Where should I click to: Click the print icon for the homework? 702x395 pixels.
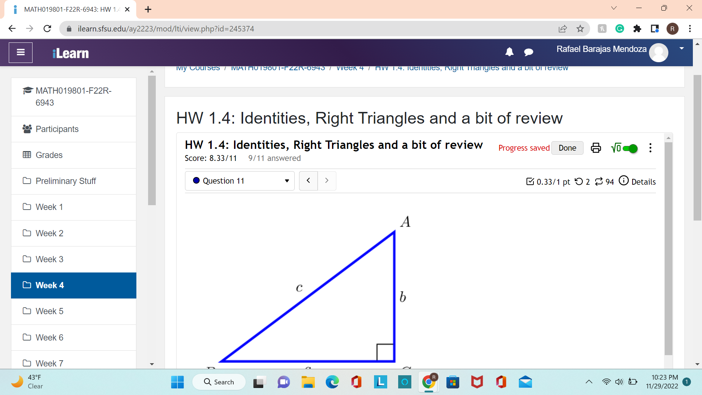click(x=596, y=148)
